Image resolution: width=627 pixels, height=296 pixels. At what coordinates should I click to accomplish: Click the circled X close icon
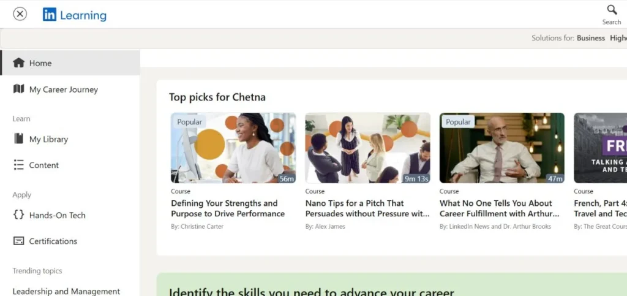coord(20,14)
